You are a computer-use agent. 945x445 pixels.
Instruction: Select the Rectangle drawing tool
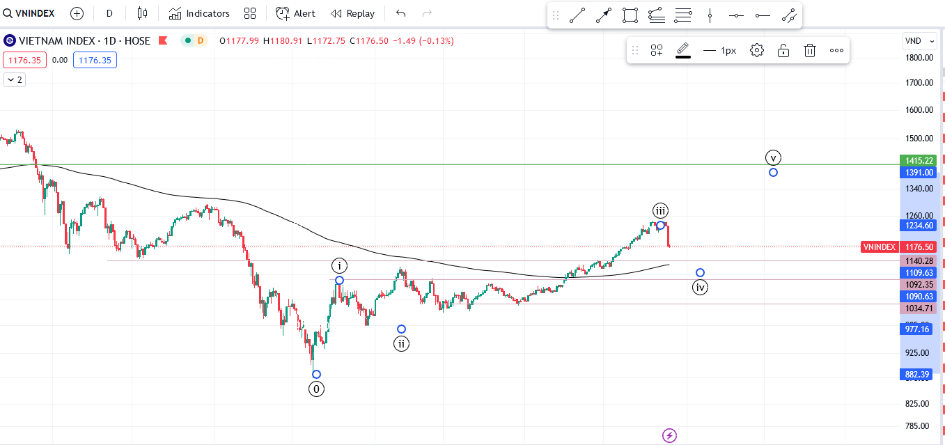click(630, 15)
